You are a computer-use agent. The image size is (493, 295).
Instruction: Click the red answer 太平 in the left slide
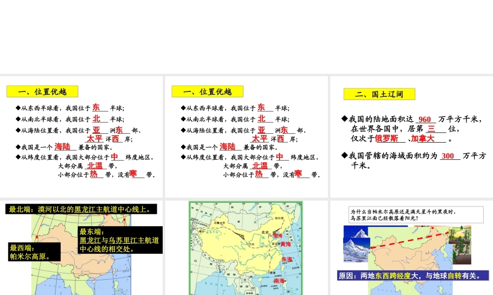pos(95,138)
